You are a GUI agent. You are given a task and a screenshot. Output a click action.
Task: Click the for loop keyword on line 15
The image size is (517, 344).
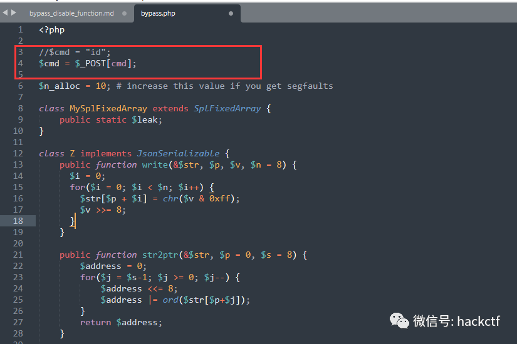[x=78, y=187]
